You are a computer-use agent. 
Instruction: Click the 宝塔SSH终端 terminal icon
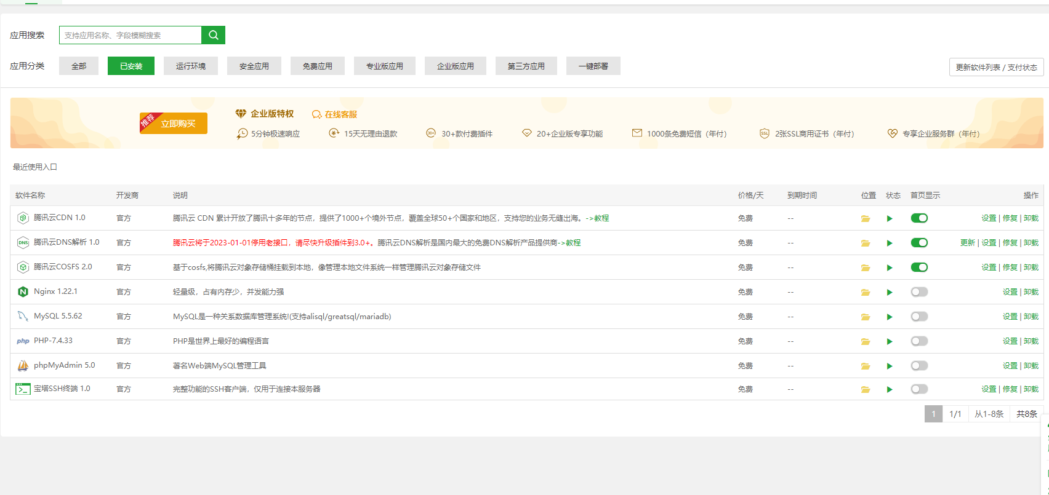(x=23, y=389)
